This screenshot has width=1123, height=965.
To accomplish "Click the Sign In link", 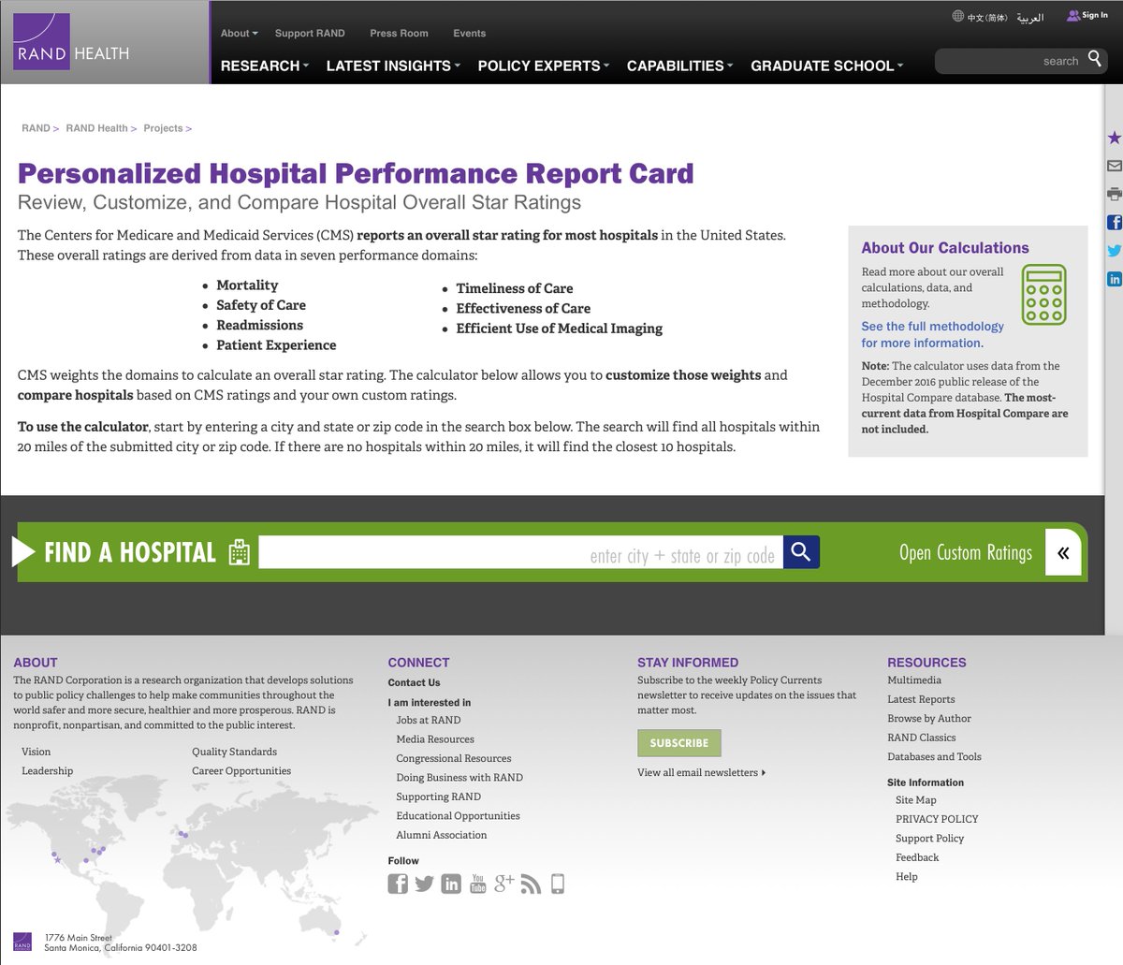I will 1095,16.
